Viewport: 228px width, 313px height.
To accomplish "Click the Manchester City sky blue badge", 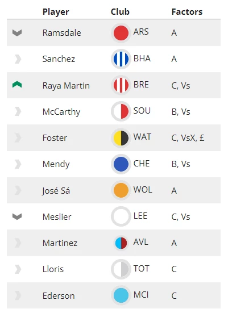I will click(x=121, y=295).
